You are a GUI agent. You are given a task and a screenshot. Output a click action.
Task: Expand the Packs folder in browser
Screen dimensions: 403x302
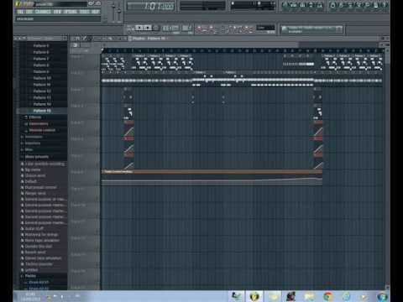[30, 276]
